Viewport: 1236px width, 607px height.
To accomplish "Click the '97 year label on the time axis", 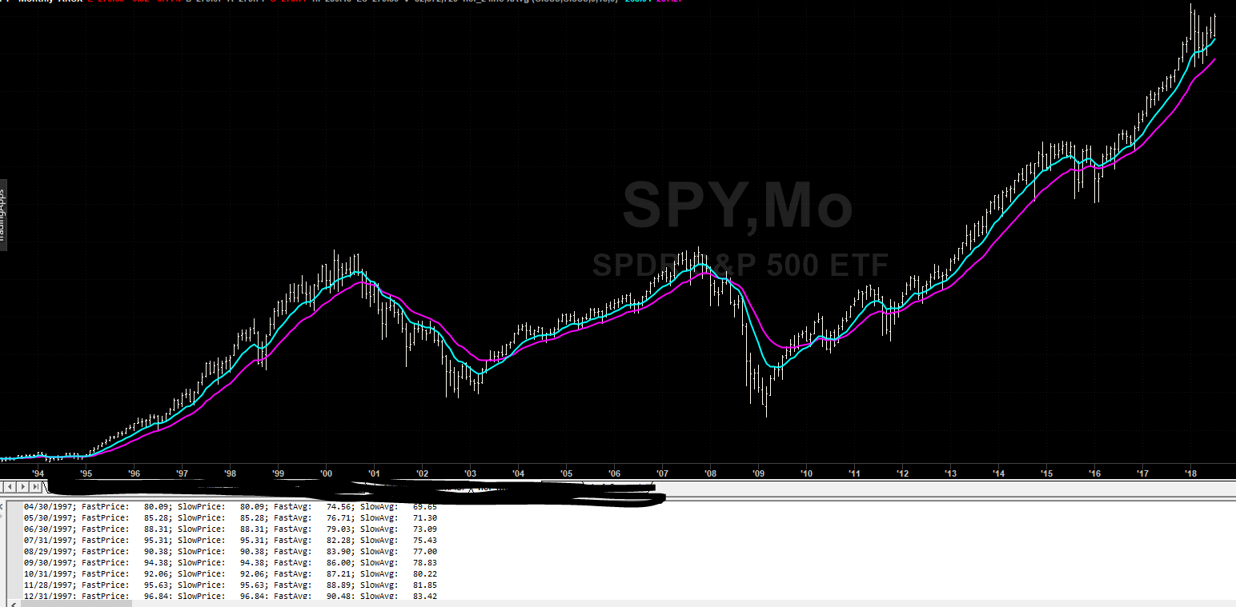I will point(182,473).
